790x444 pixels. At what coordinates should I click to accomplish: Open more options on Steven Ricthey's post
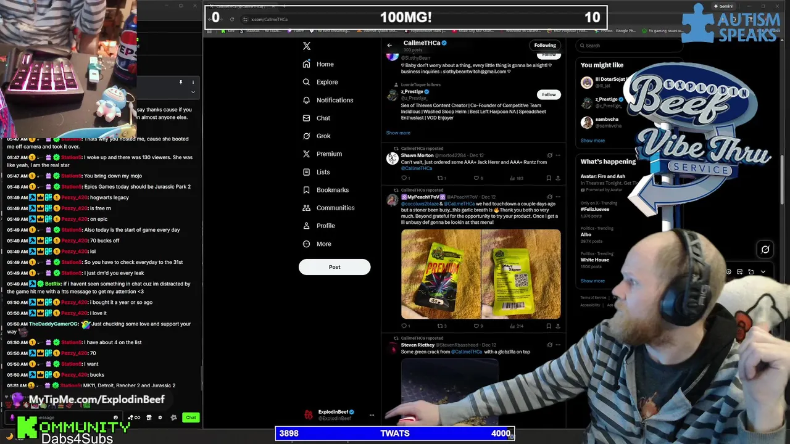pos(558,345)
